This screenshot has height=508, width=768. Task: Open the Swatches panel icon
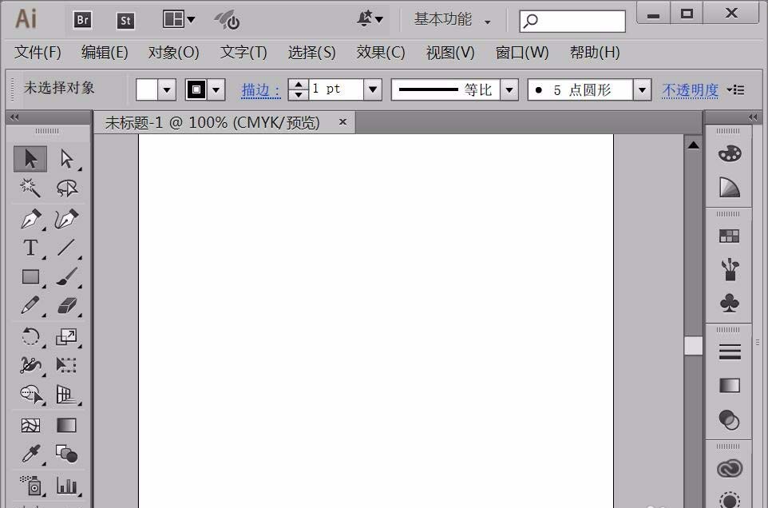[x=730, y=236]
